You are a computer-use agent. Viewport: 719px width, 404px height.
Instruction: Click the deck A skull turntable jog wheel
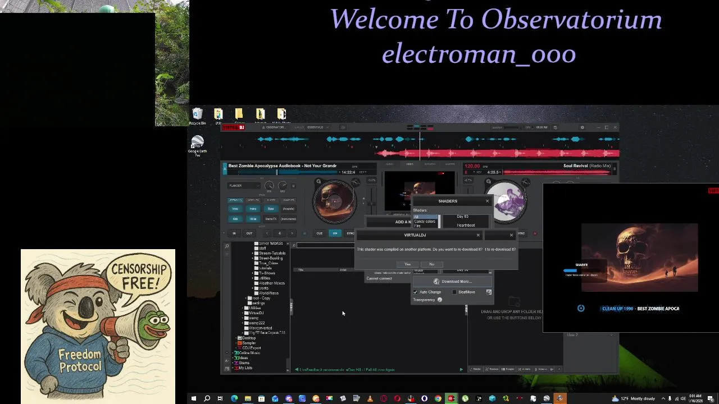coord(334,201)
